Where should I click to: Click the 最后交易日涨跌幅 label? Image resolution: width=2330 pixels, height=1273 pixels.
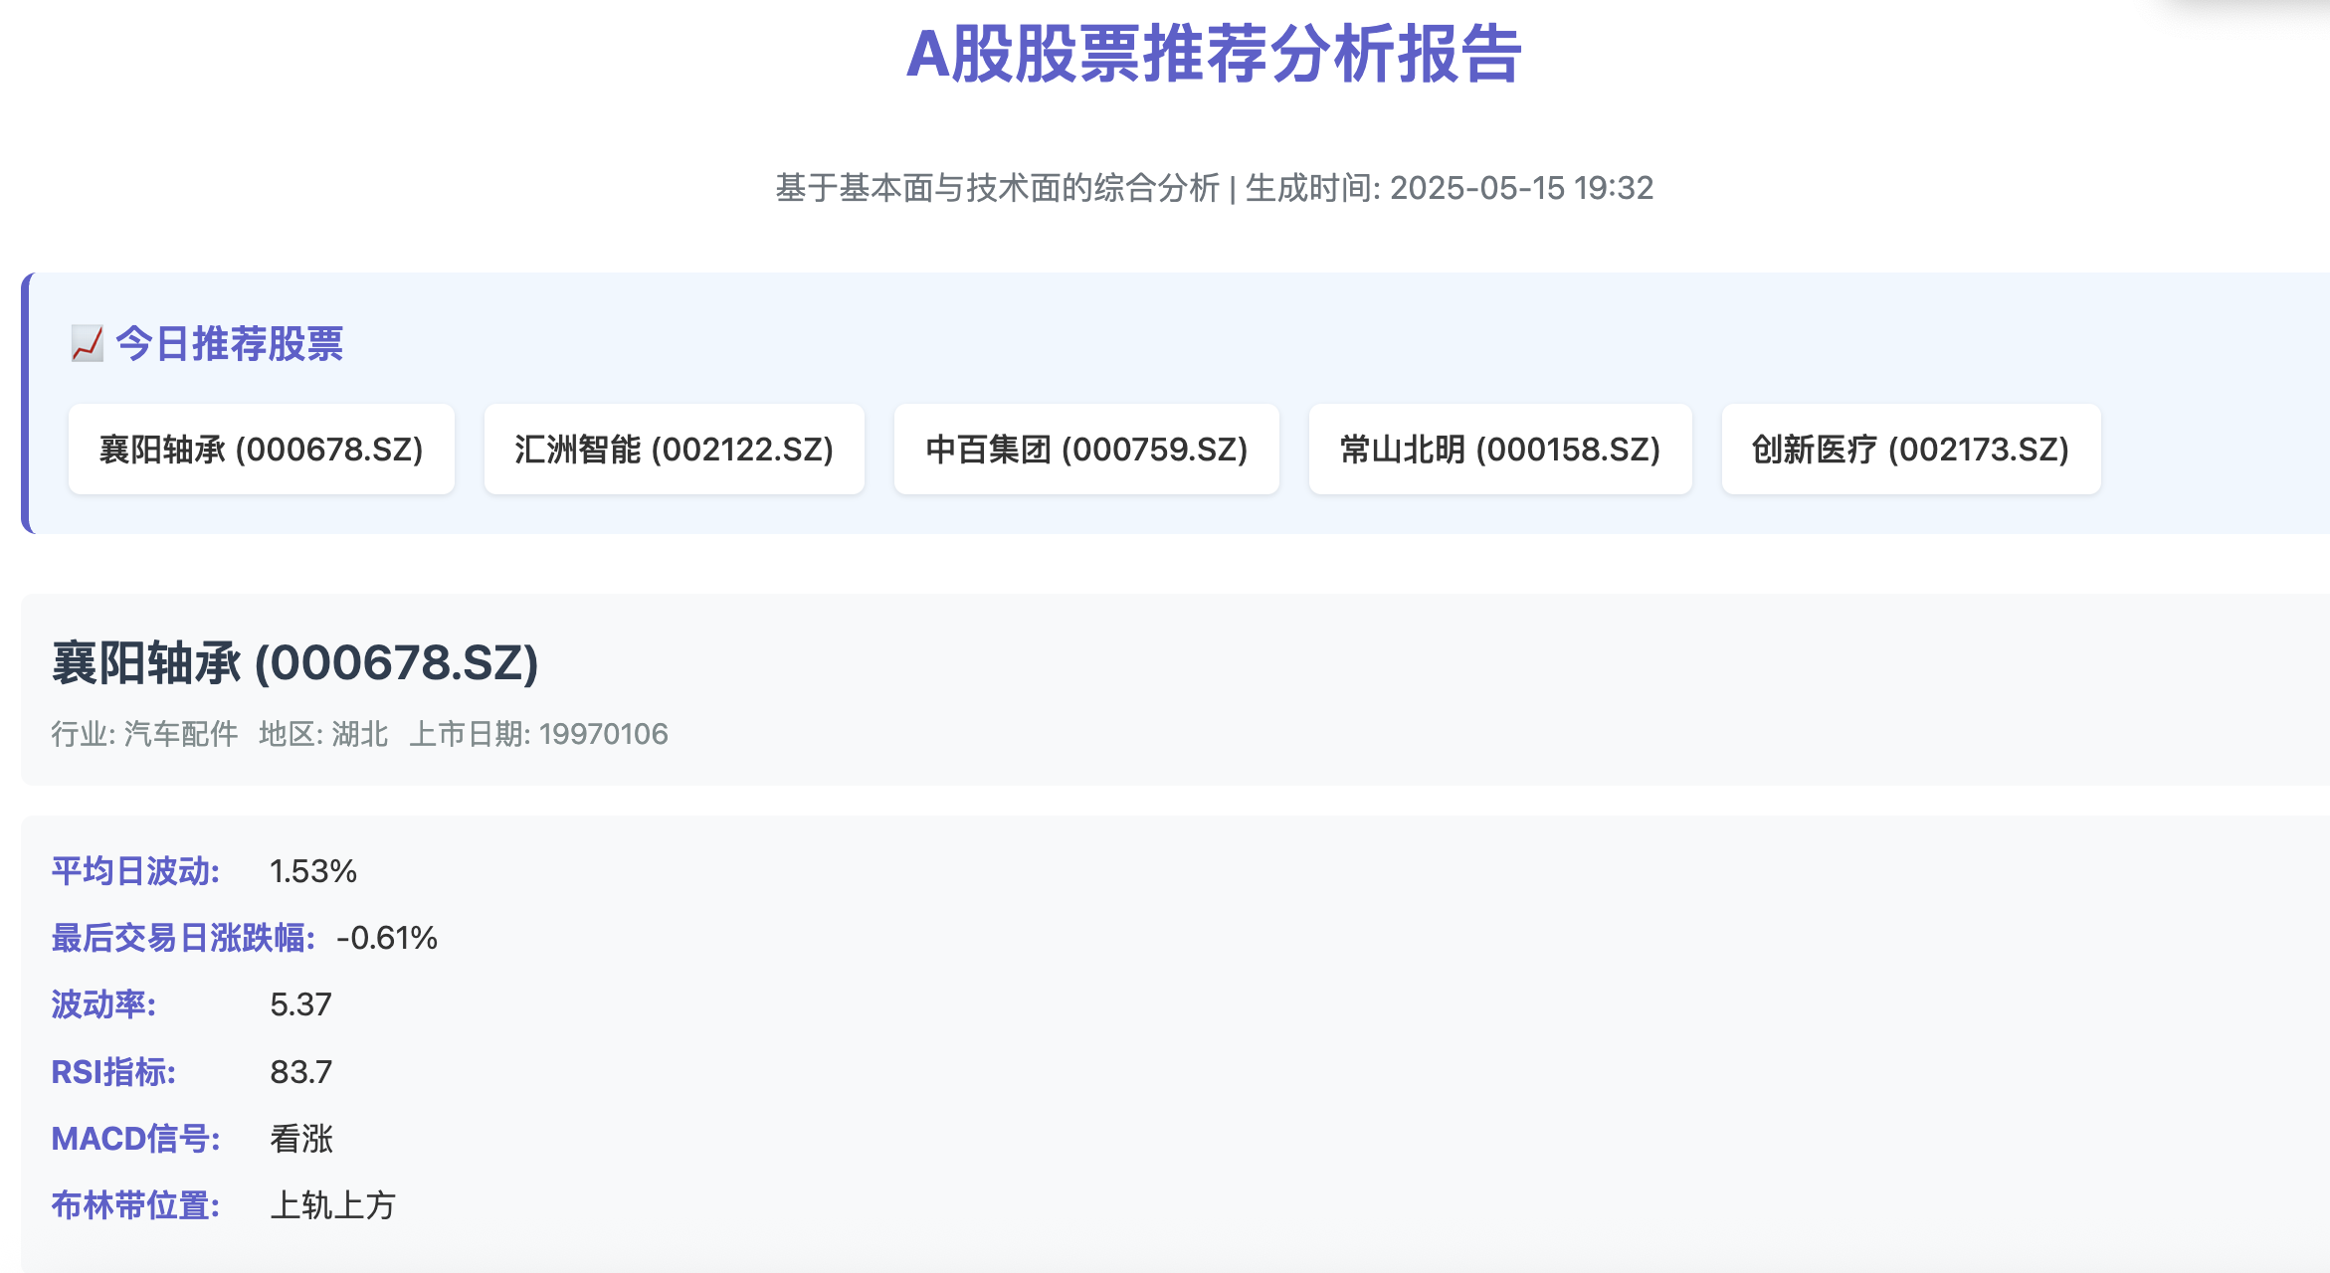coord(183,938)
